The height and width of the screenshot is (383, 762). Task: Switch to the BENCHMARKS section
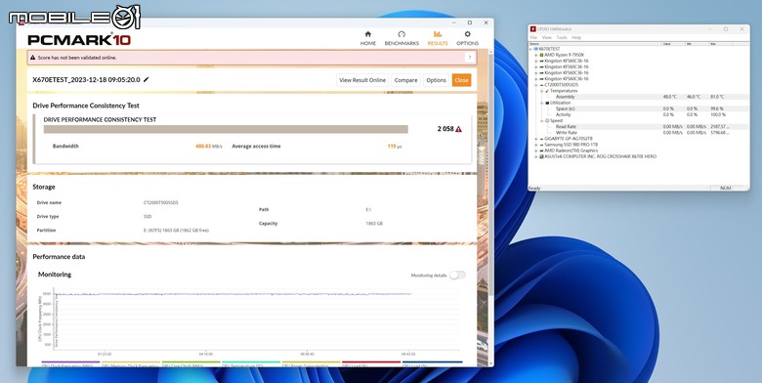click(x=402, y=38)
